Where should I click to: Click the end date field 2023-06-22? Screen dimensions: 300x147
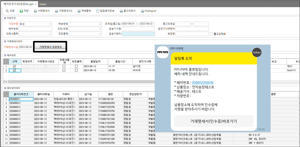(147, 24)
